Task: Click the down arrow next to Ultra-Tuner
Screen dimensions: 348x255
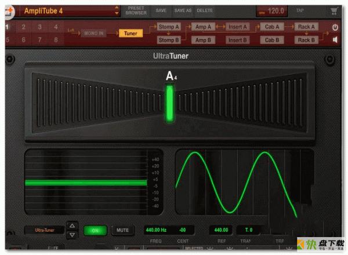Action: [72, 235]
